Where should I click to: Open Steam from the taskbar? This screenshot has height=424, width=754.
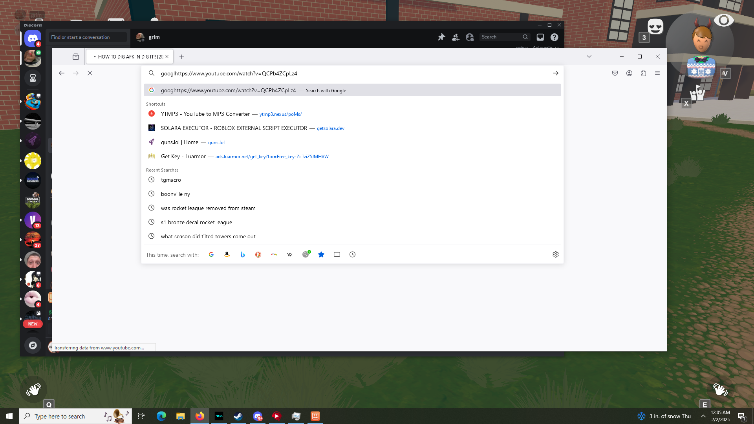click(x=238, y=416)
